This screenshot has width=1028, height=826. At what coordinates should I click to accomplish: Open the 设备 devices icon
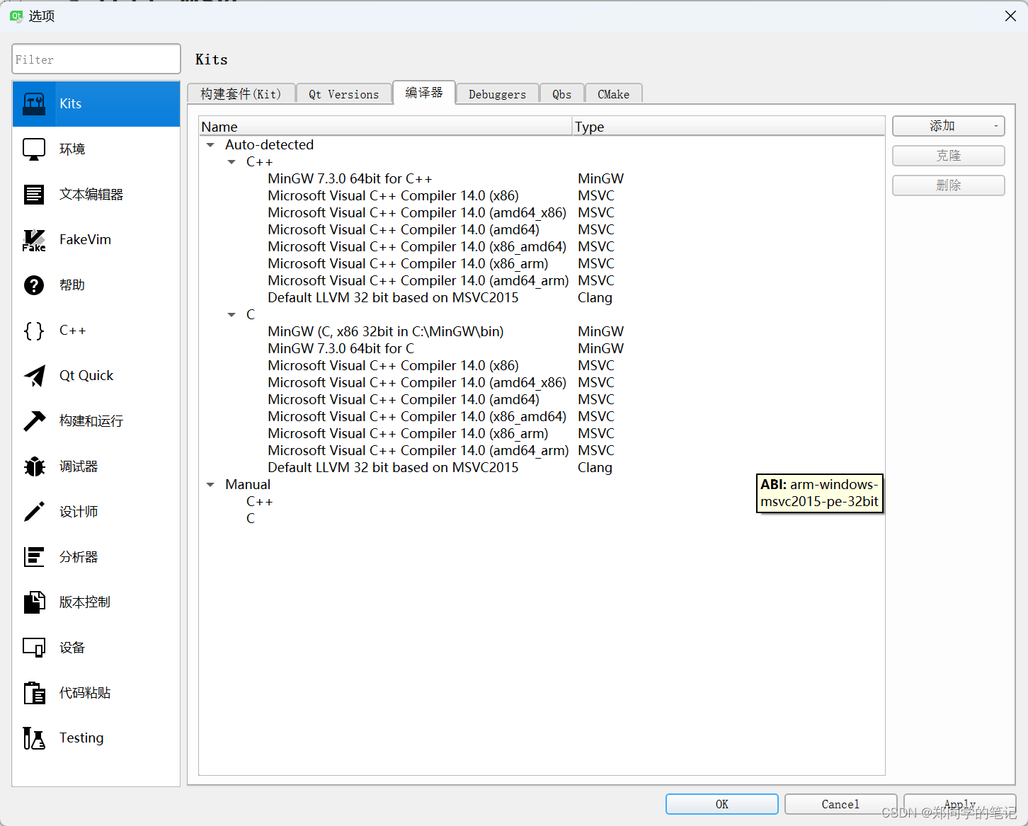point(34,648)
